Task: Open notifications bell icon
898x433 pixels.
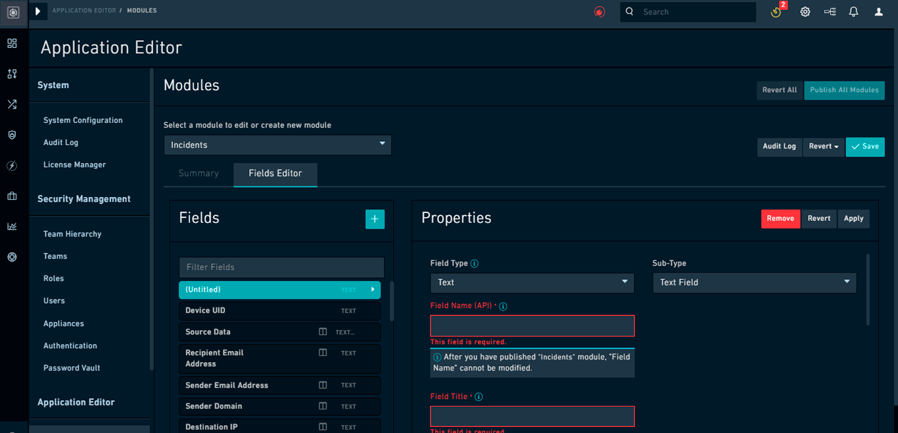Action: (x=854, y=11)
